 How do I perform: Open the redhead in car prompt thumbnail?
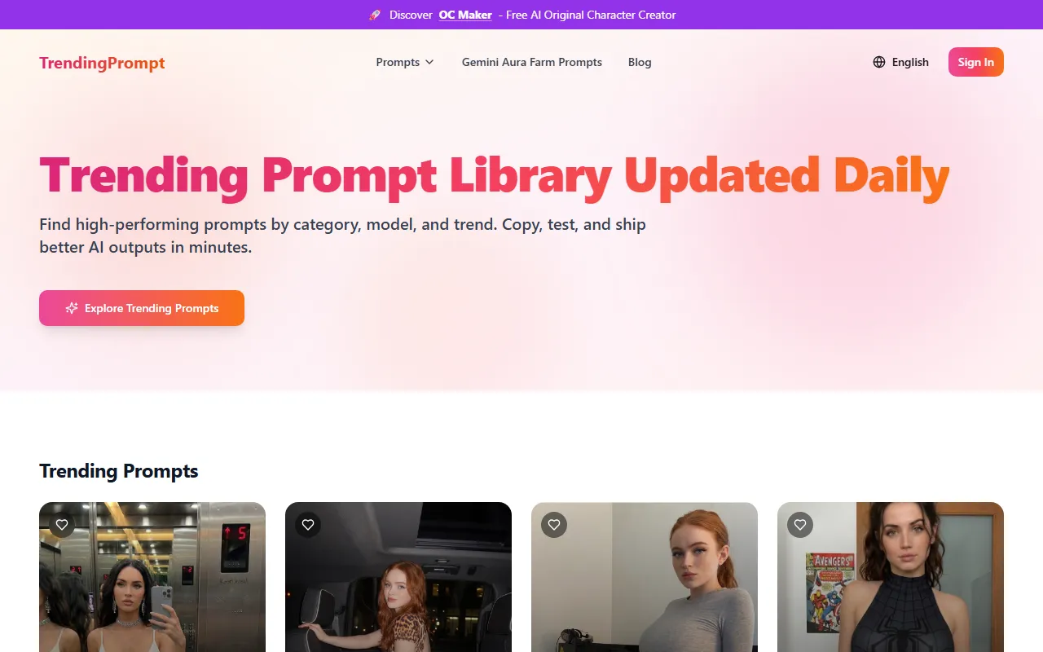pyautogui.click(x=398, y=577)
